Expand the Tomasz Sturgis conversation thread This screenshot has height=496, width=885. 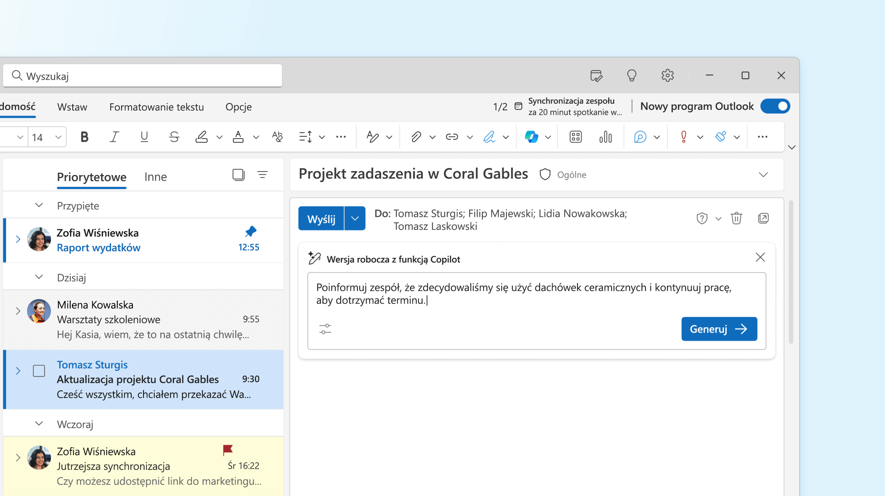coord(18,371)
